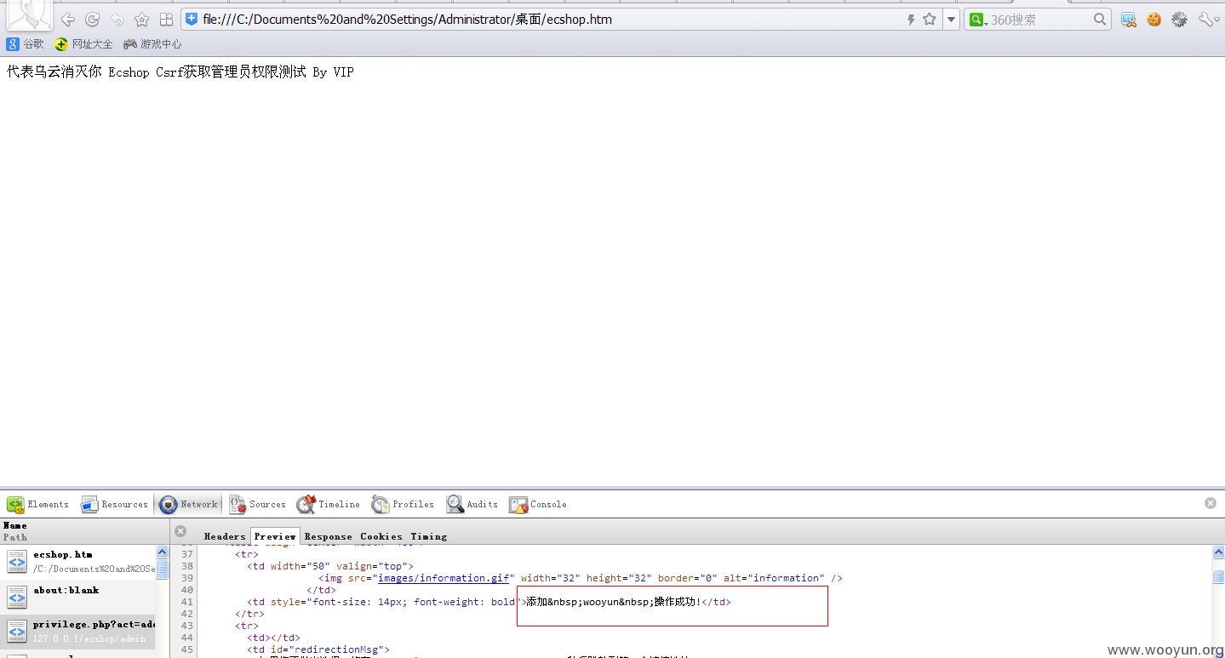Open the Timeline devtools panel
The image size is (1225, 658).
point(329,504)
